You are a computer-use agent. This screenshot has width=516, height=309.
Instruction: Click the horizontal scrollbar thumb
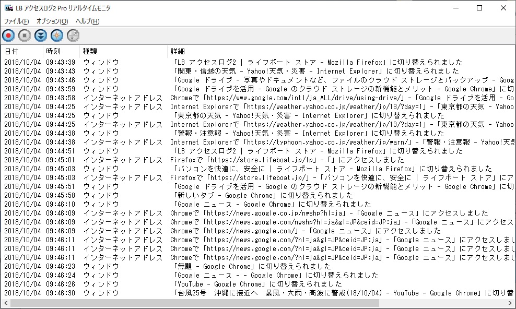(194, 303)
